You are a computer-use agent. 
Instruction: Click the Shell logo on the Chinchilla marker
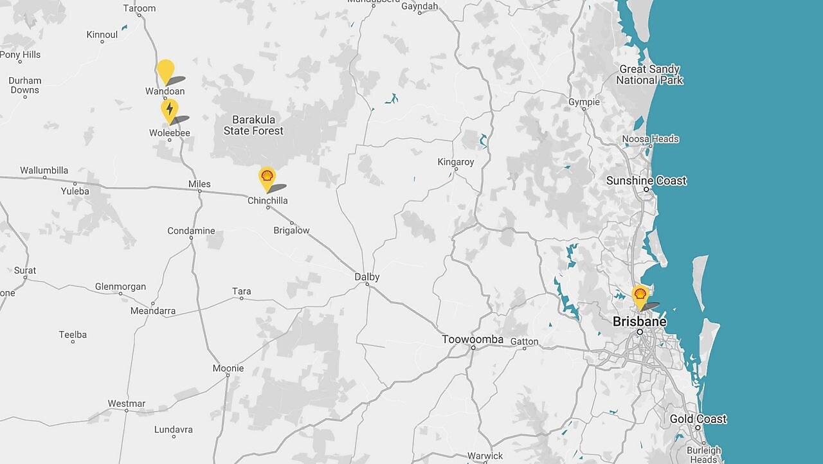(266, 175)
